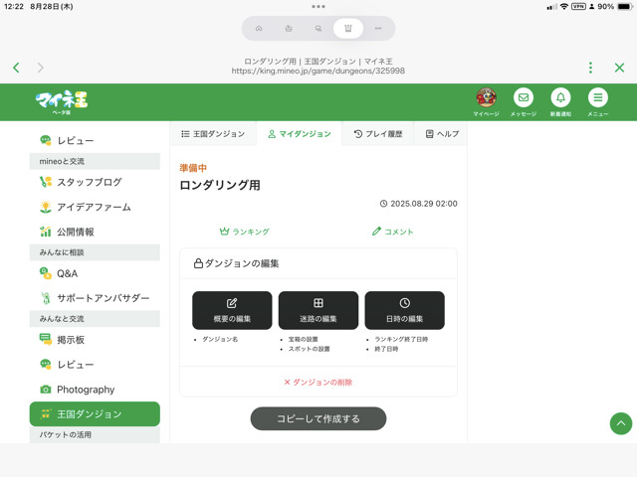Screen dimensions: 637x477
Task: Open browser three-dot options menu
Action: (x=590, y=68)
